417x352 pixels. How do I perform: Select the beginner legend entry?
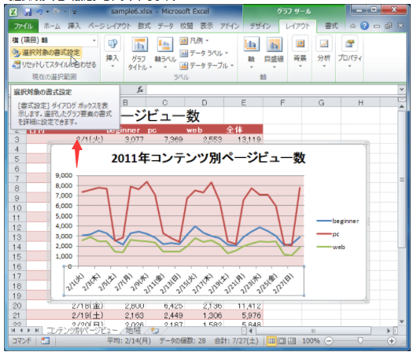tap(338, 221)
